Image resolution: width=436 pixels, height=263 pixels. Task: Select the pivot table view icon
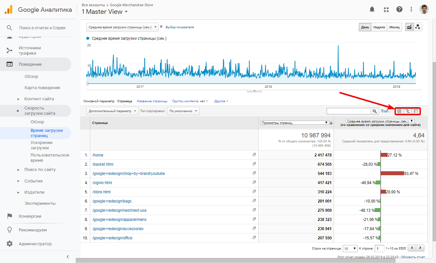coord(416,111)
